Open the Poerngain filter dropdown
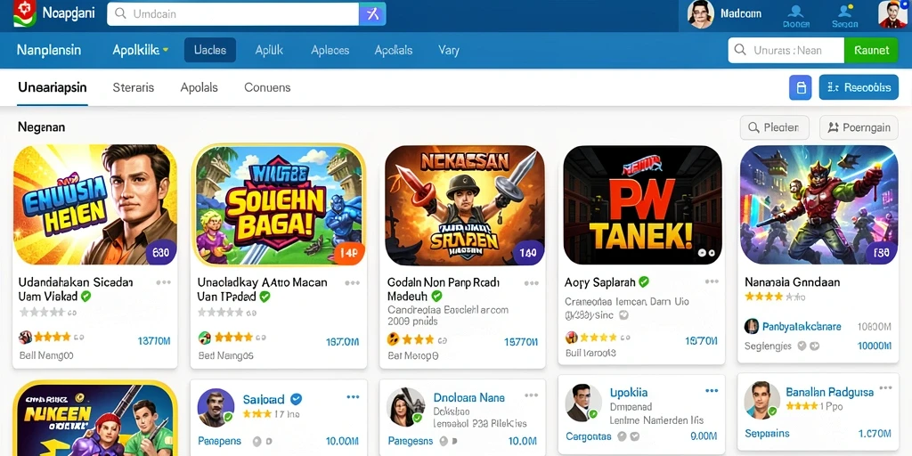The image size is (912, 456). [x=859, y=127]
